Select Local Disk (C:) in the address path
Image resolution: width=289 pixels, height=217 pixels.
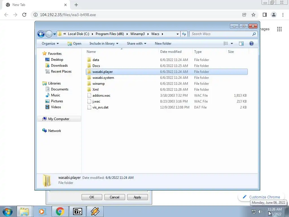pos(78,34)
